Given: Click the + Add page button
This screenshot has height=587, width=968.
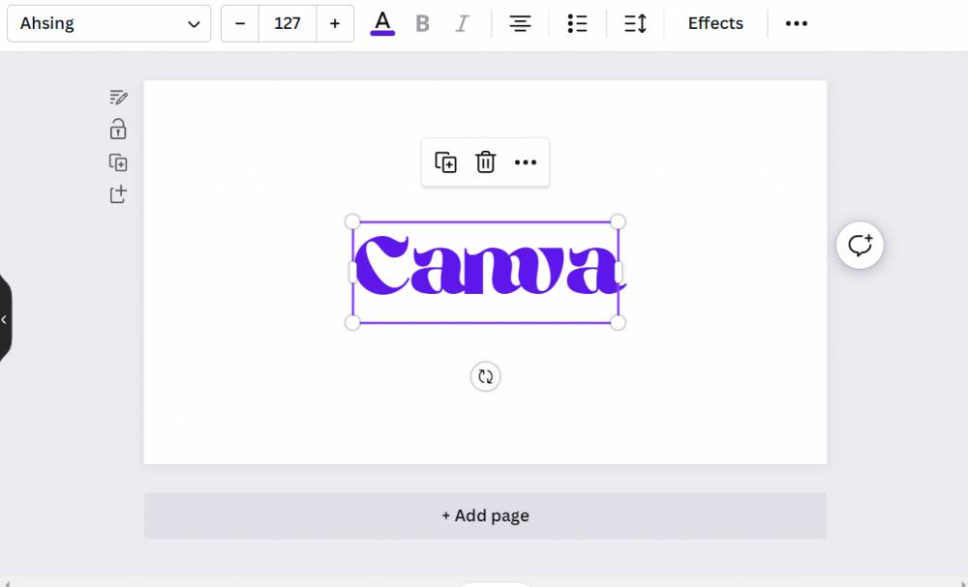Looking at the screenshot, I should coord(485,515).
